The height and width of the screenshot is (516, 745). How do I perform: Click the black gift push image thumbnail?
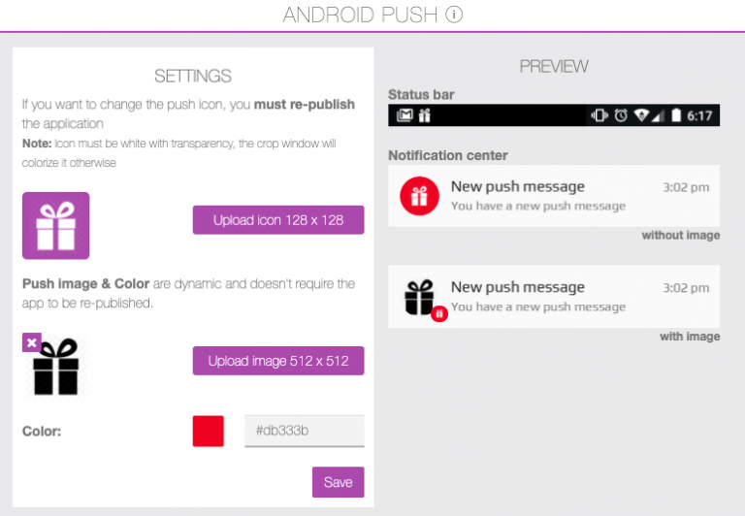56,367
